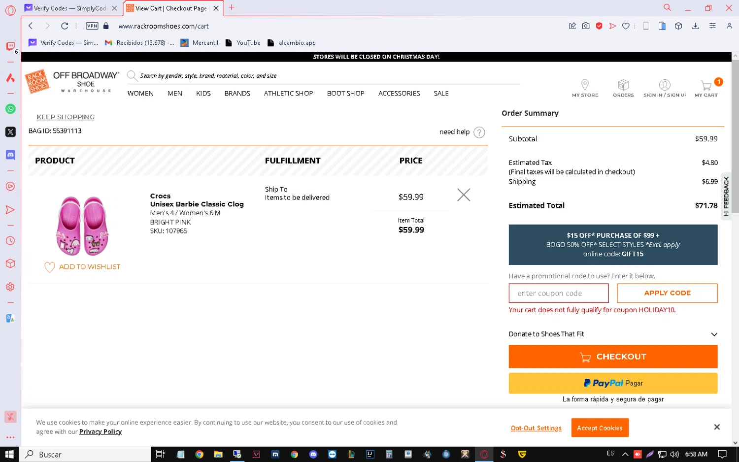Click the orange CHECKOUT button

tap(613, 357)
